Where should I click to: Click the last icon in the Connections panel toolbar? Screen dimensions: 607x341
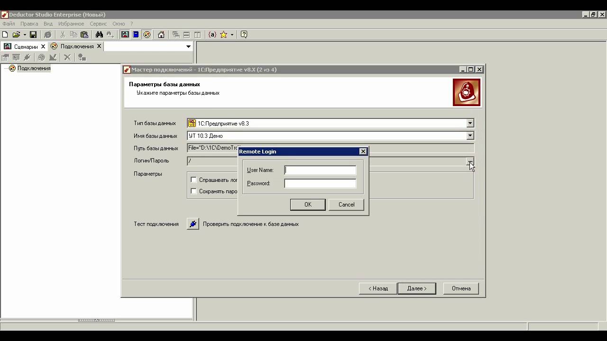(82, 57)
